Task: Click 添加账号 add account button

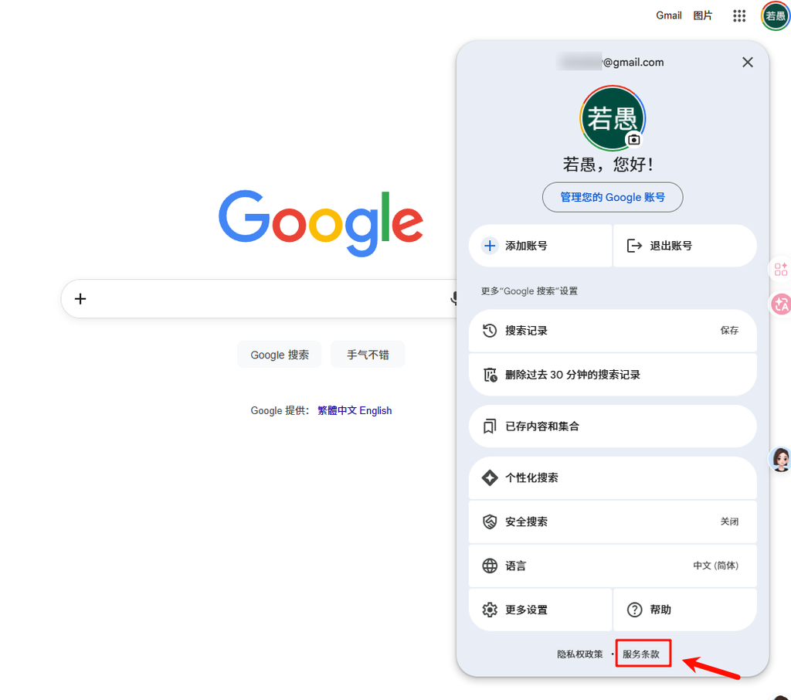Action: [x=540, y=246]
